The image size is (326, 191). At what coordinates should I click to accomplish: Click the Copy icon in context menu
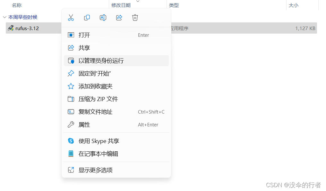pos(87,18)
